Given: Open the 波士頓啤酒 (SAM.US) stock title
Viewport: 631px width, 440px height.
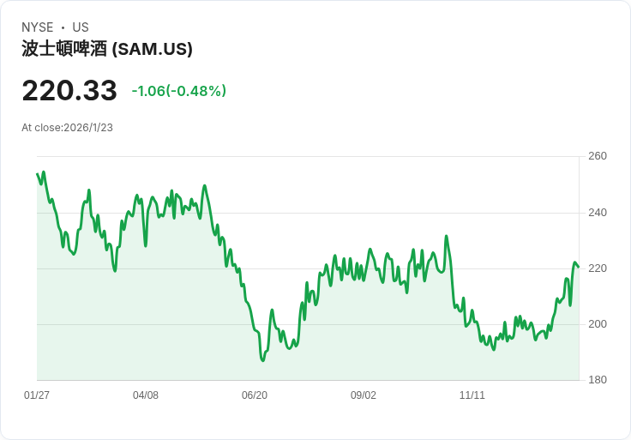Looking at the screenshot, I should (x=107, y=49).
